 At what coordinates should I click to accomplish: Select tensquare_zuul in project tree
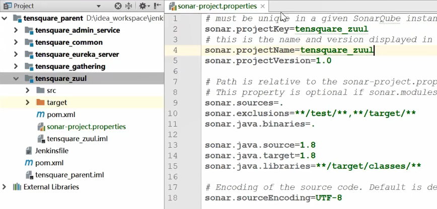click(61, 78)
